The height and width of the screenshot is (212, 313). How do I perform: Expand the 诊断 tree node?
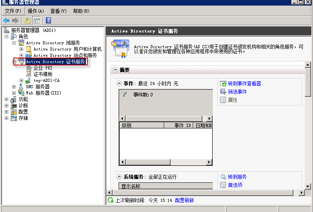tap(6, 105)
